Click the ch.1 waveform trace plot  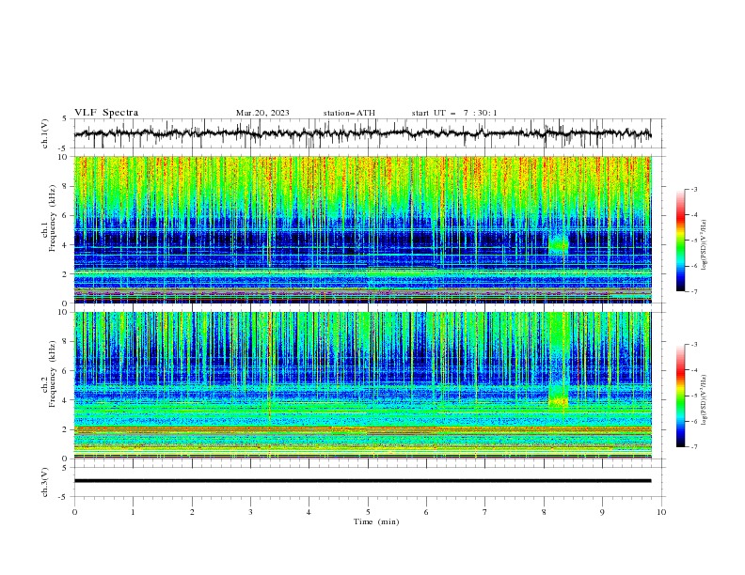[362, 133]
